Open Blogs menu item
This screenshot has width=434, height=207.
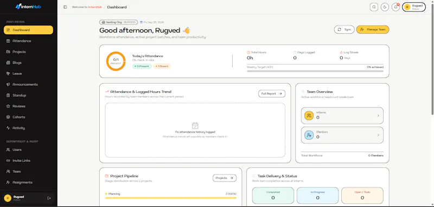(28, 62)
